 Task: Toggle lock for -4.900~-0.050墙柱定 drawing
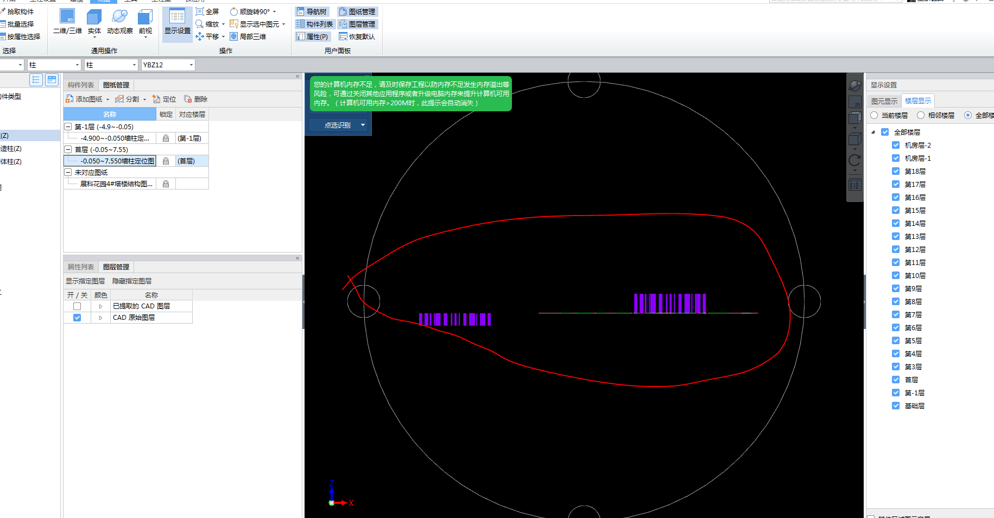point(166,138)
